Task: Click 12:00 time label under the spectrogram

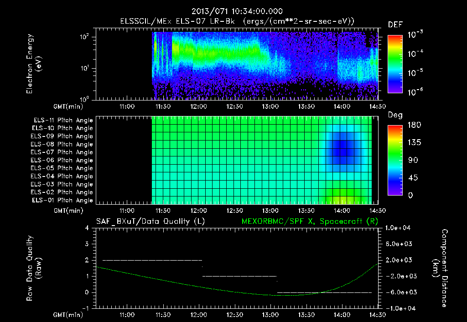Action: [198, 106]
